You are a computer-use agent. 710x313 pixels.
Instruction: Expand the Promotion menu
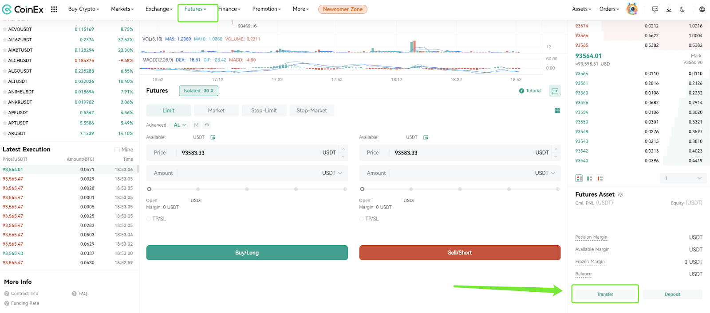coord(266,9)
